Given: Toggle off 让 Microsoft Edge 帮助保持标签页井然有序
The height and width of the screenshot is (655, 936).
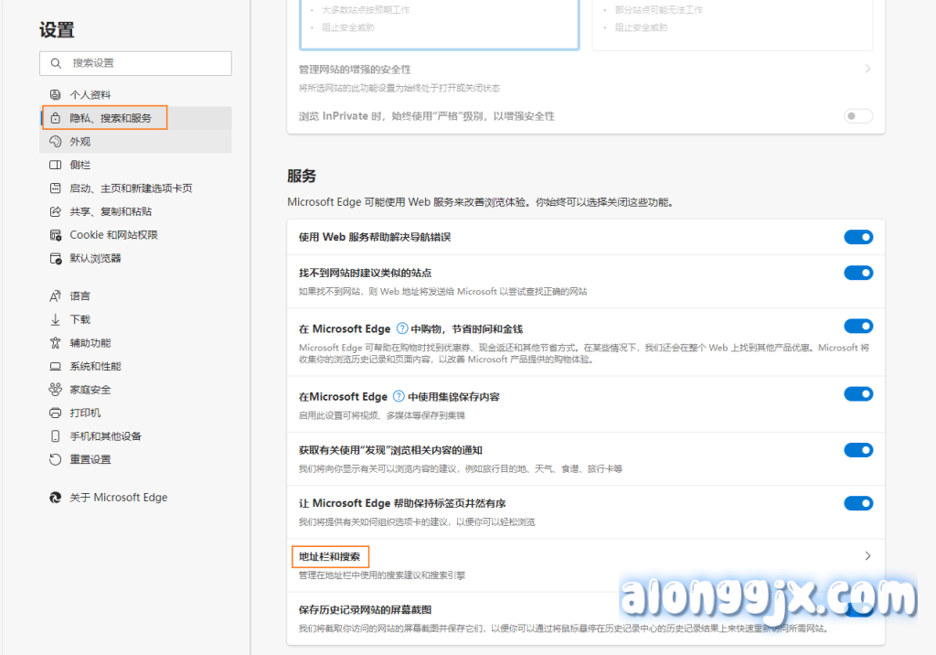Looking at the screenshot, I should pos(858,503).
